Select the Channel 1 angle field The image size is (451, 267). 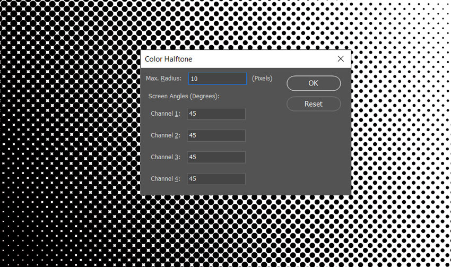click(x=216, y=114)
